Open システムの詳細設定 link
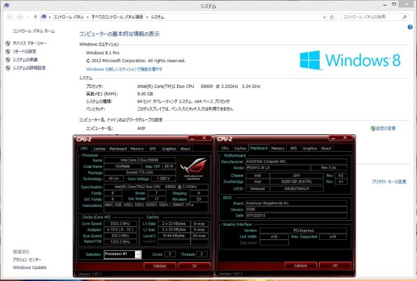The image size is (417, 281). 29,68
